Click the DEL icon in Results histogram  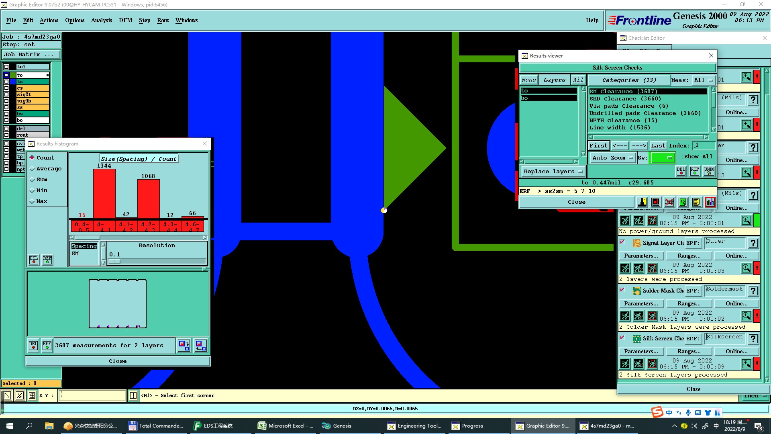34,260
